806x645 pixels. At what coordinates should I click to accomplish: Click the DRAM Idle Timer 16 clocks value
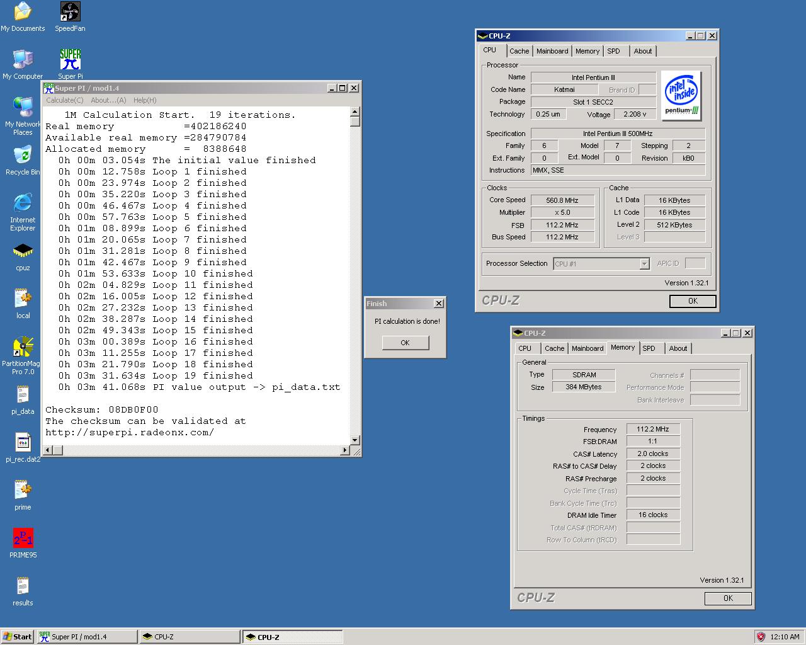tap(653, 515)
